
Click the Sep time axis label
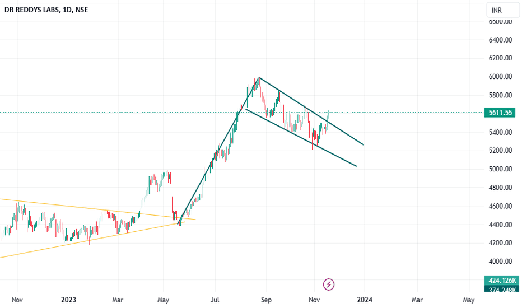click(267, 300)
